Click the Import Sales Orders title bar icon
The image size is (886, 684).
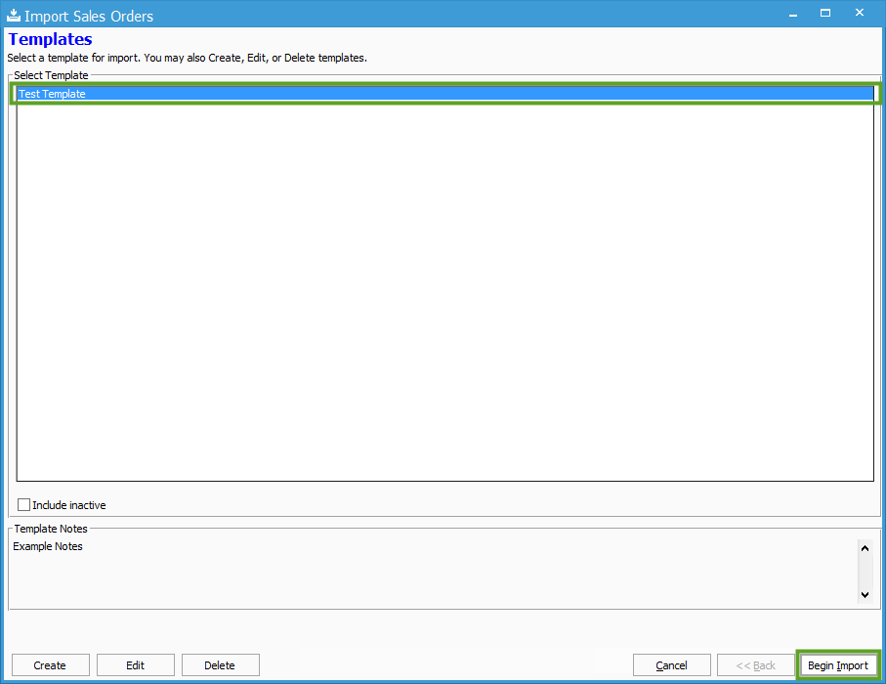click(14, 16)
